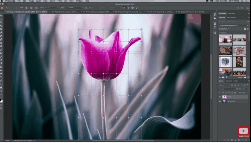Reset the warp with the undo arrow icon
The height and width of the screenshot is (143, 251).
pyautogui.click(x=128, y=7)
